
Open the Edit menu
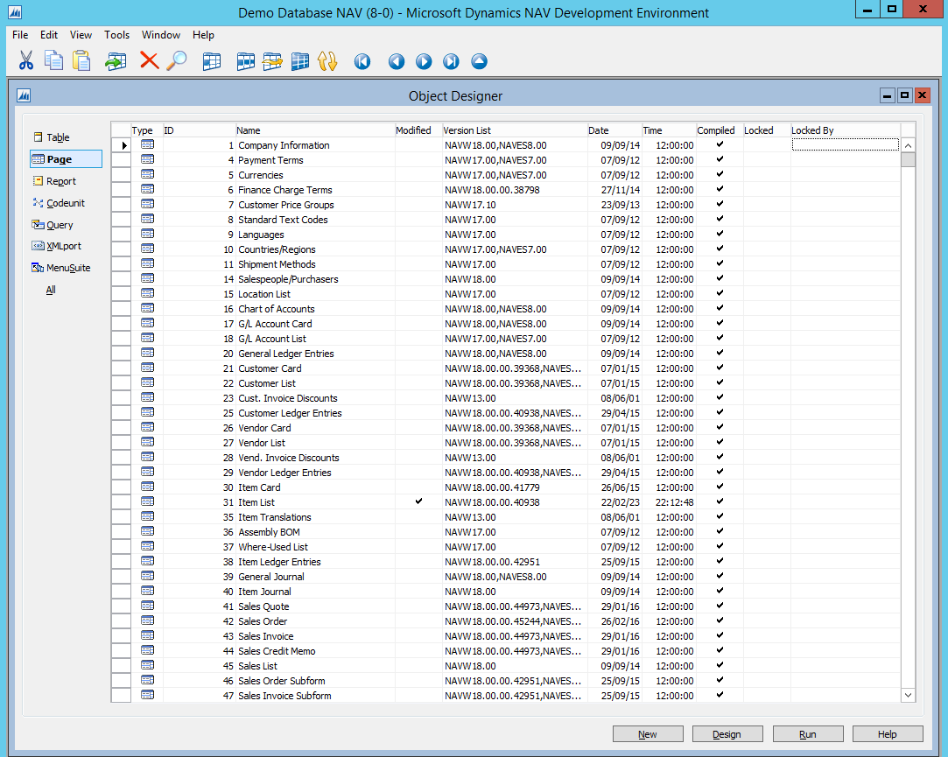pyautogui.click(x=49, y=34)
